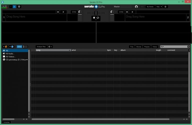Play deck 2
This screenshot has width=192, height=125.
point(132,12)
